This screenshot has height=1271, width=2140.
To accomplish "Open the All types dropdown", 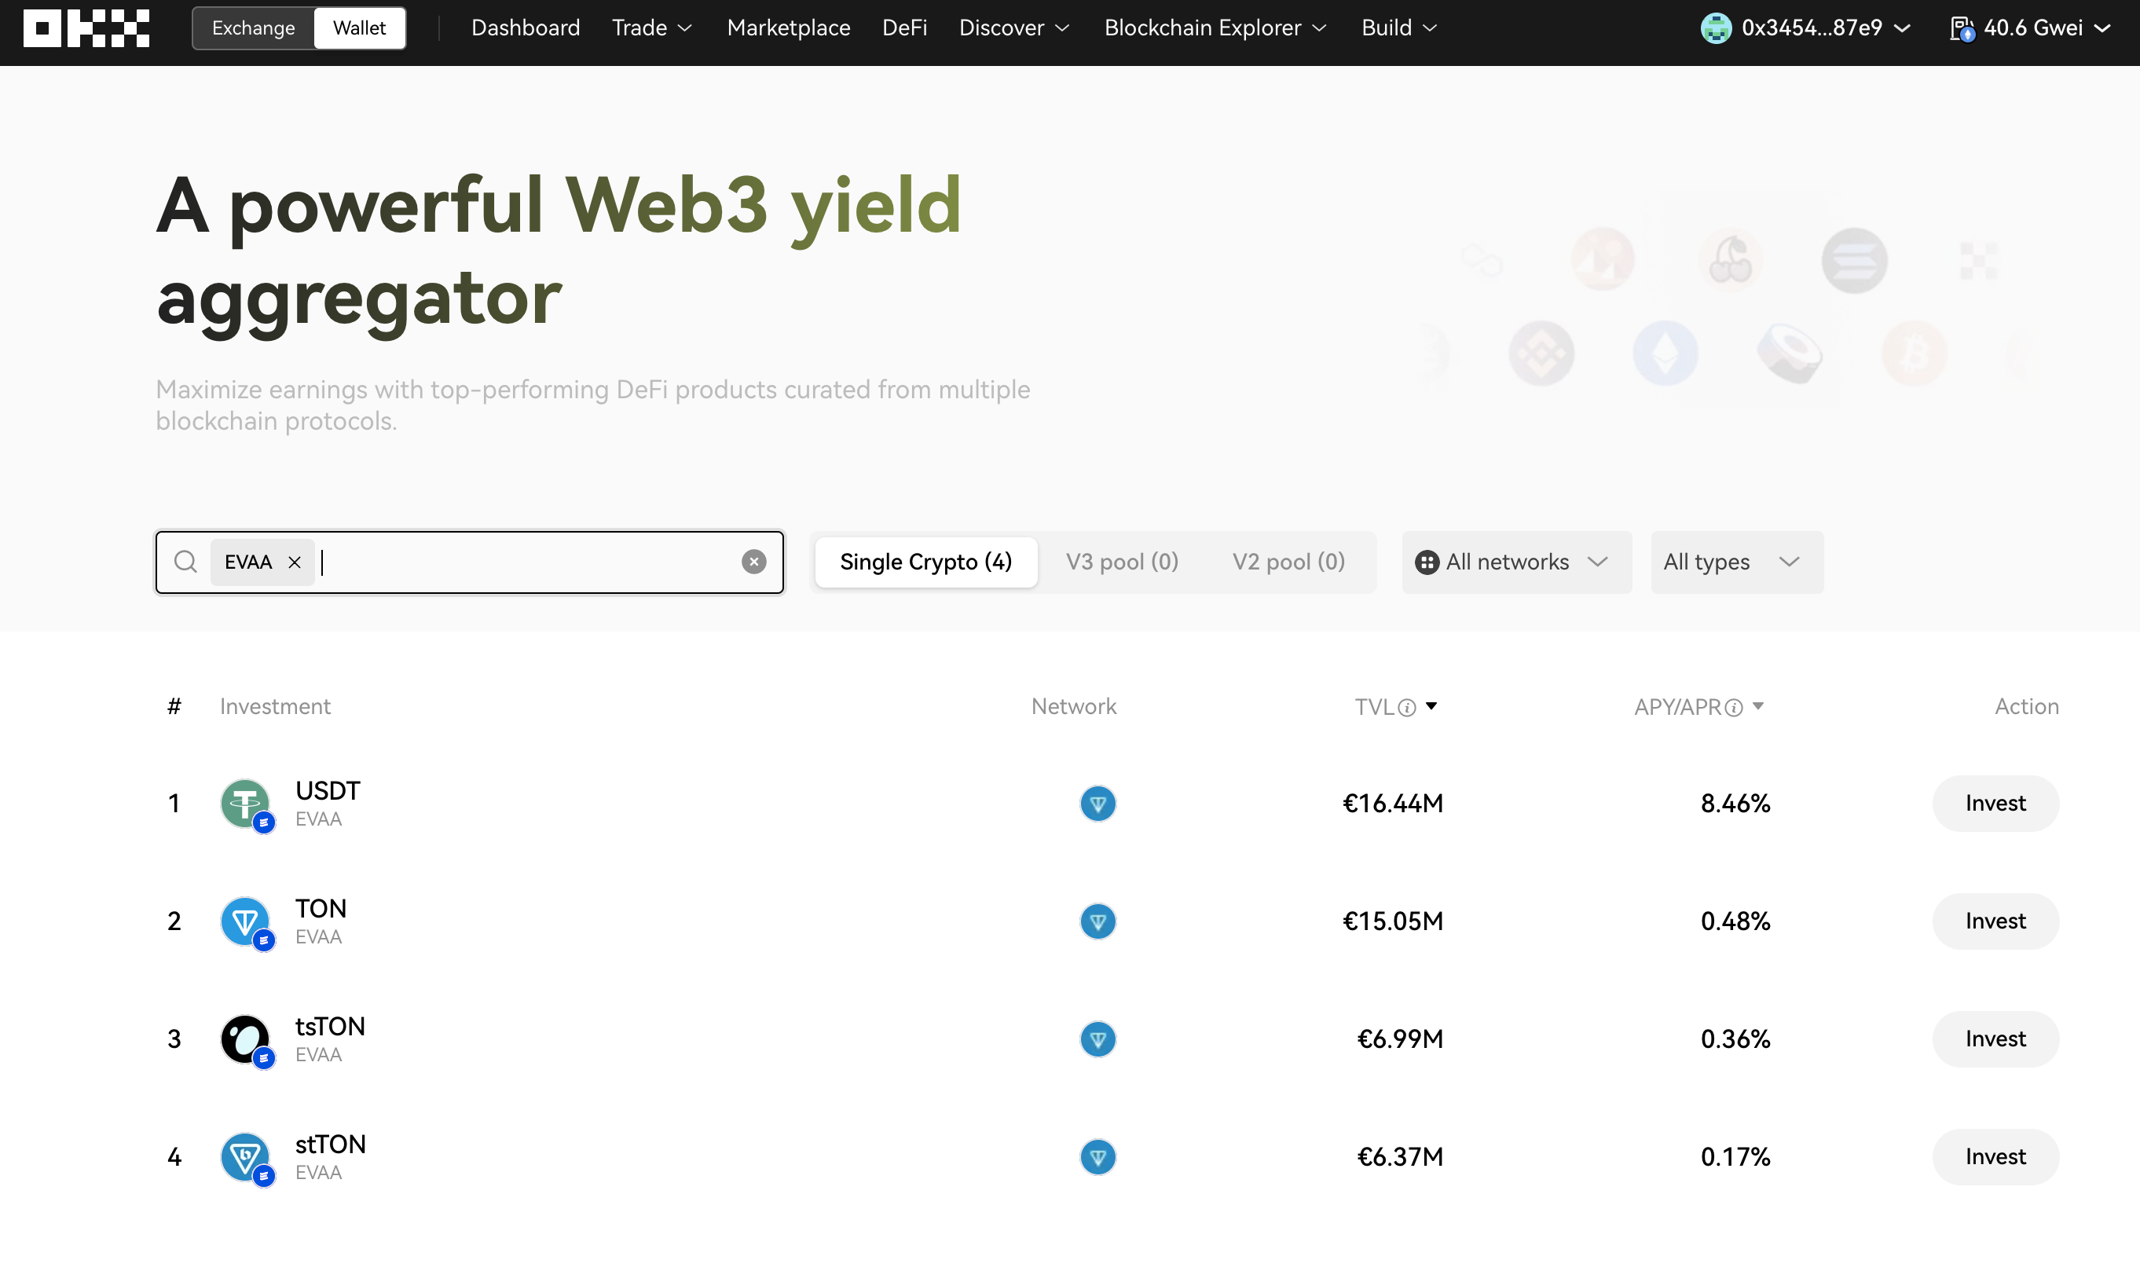I will [x=1736, y=562].
